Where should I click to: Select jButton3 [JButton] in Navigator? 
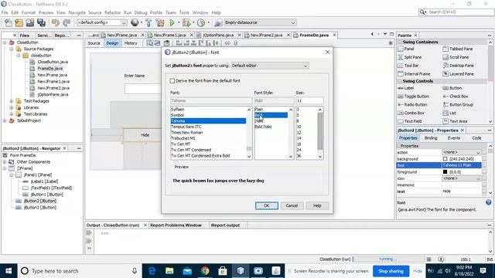[x=40, y=208]
